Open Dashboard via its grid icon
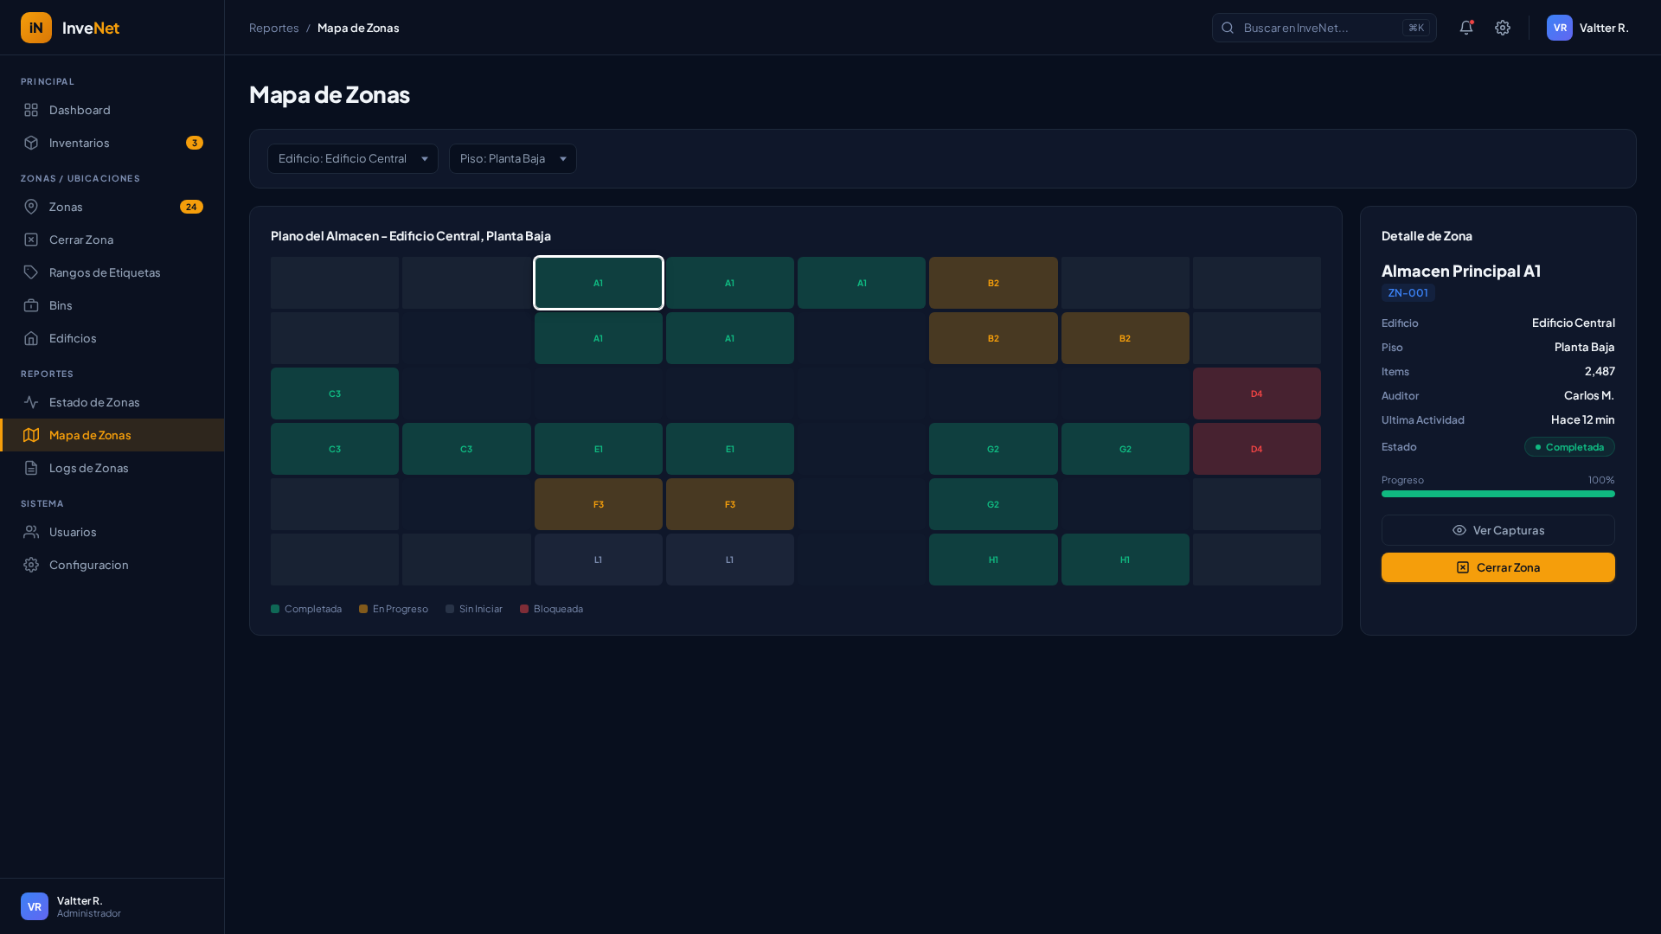1661x934 pixels. (31, 110)
